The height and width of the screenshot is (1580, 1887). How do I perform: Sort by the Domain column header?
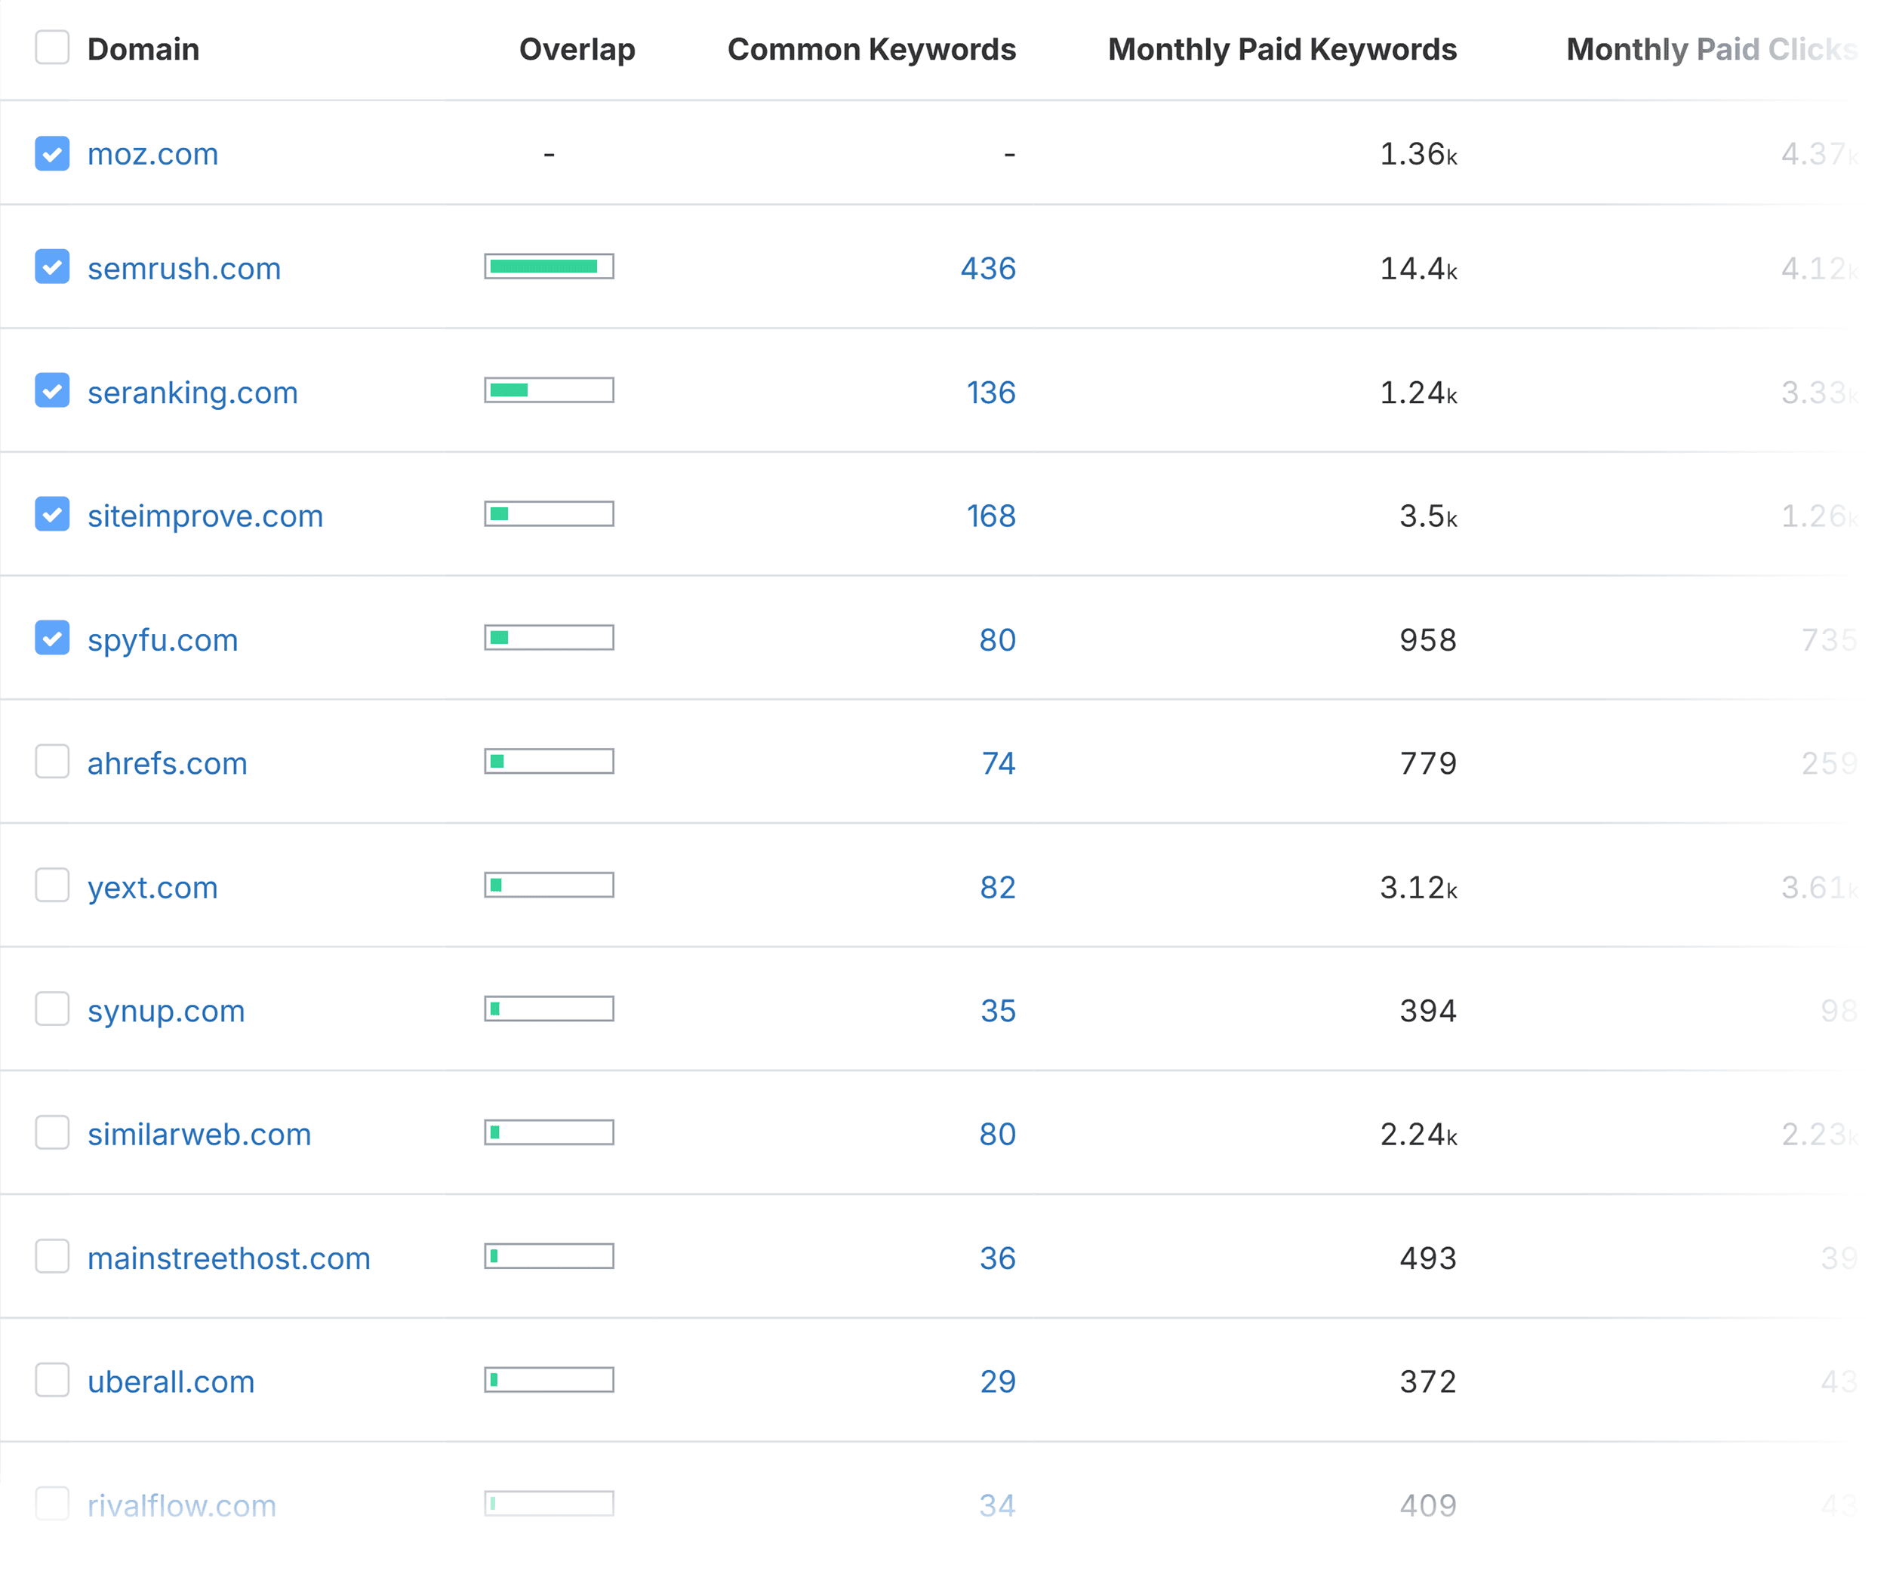[143, 49]
